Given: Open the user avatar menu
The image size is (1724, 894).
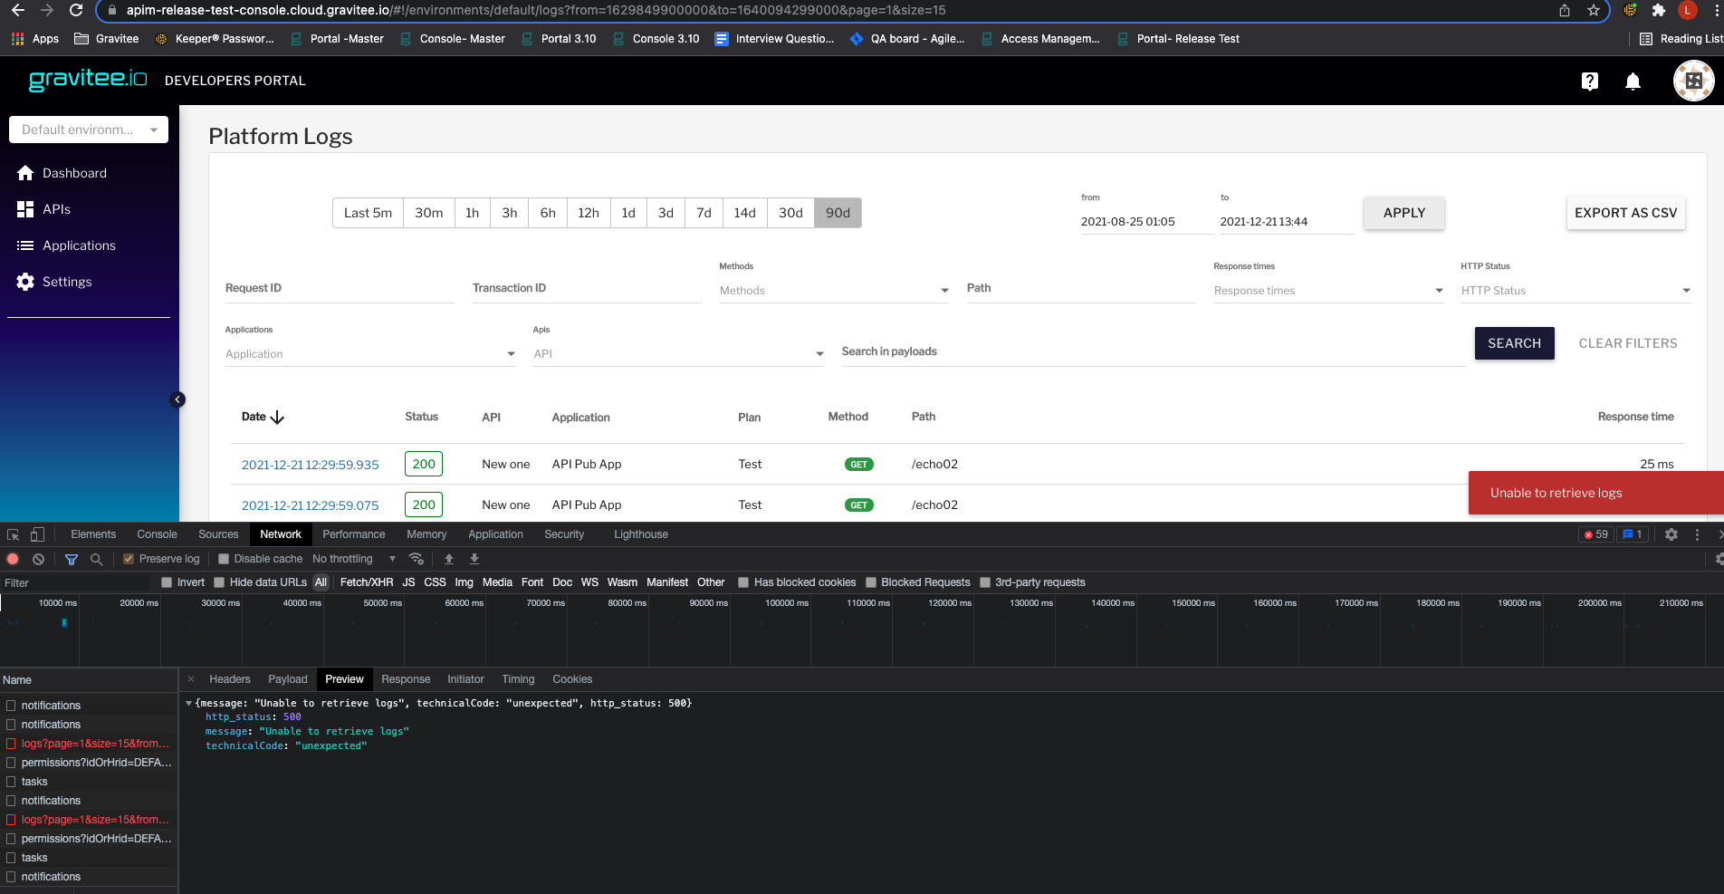Looking at the screenshot, I should 1693,81.
